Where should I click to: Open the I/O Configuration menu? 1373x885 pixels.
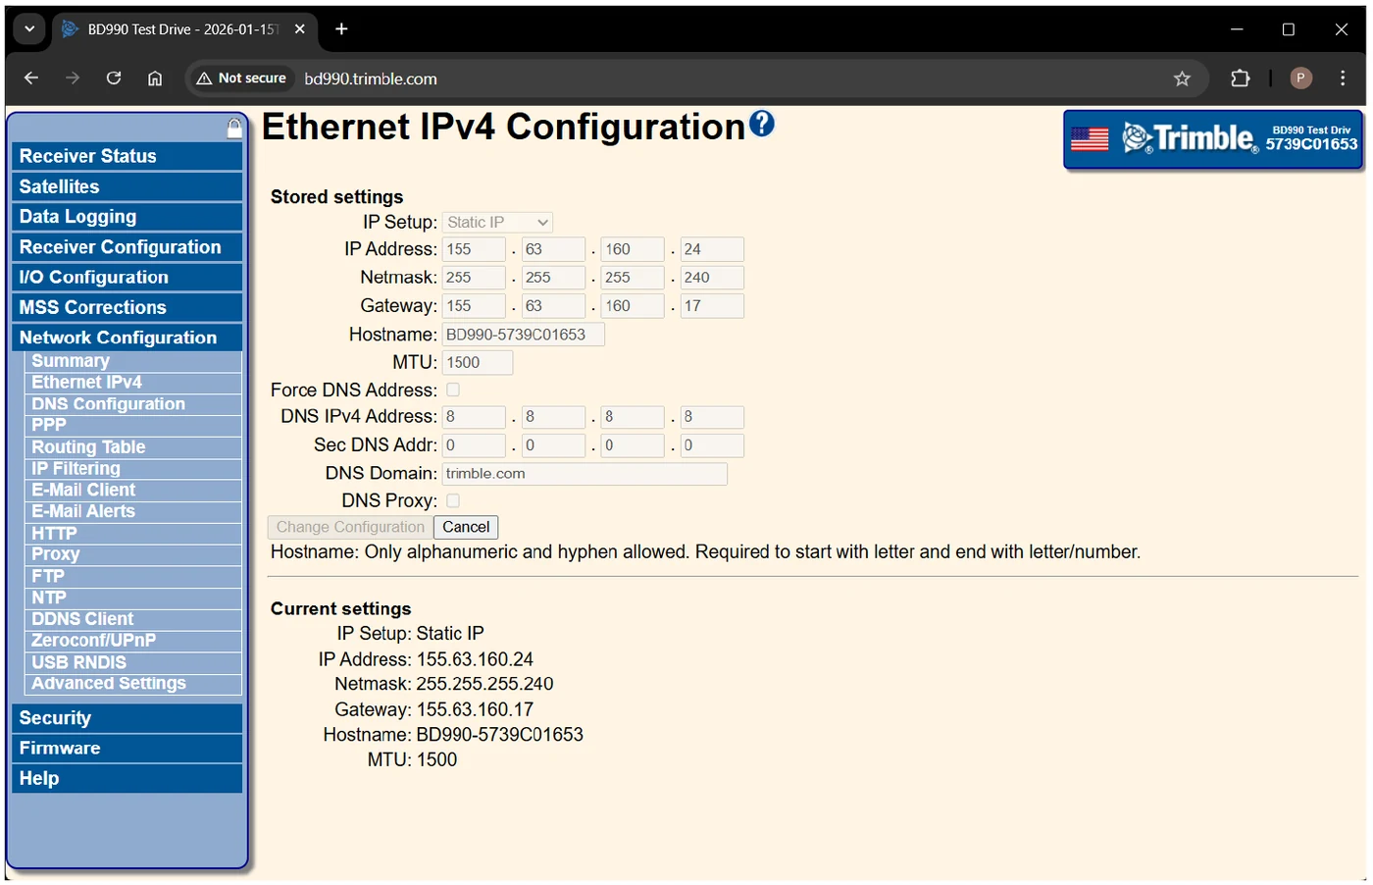(127, 278)
